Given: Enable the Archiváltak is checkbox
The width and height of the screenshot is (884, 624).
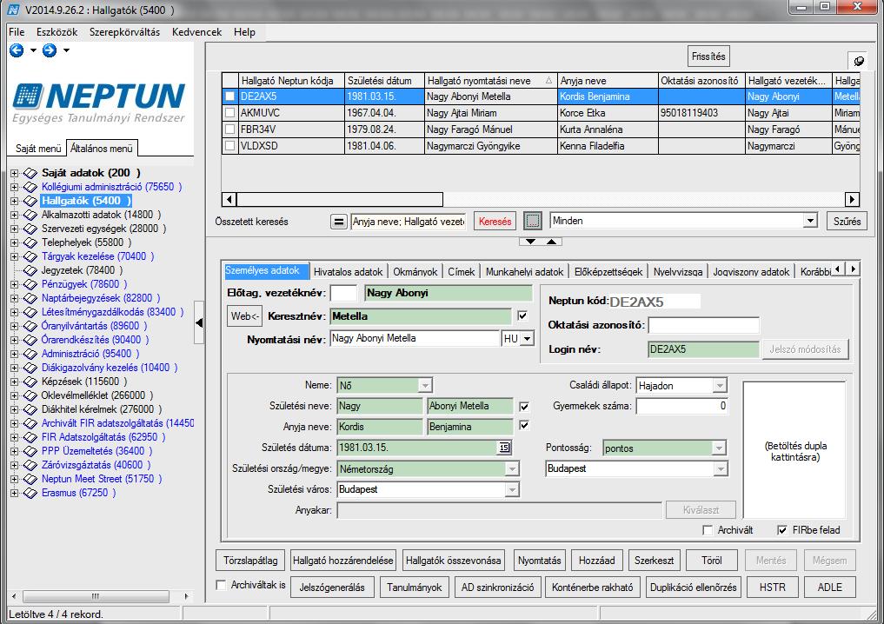Looking at the screenshot, I should point(222,585).
